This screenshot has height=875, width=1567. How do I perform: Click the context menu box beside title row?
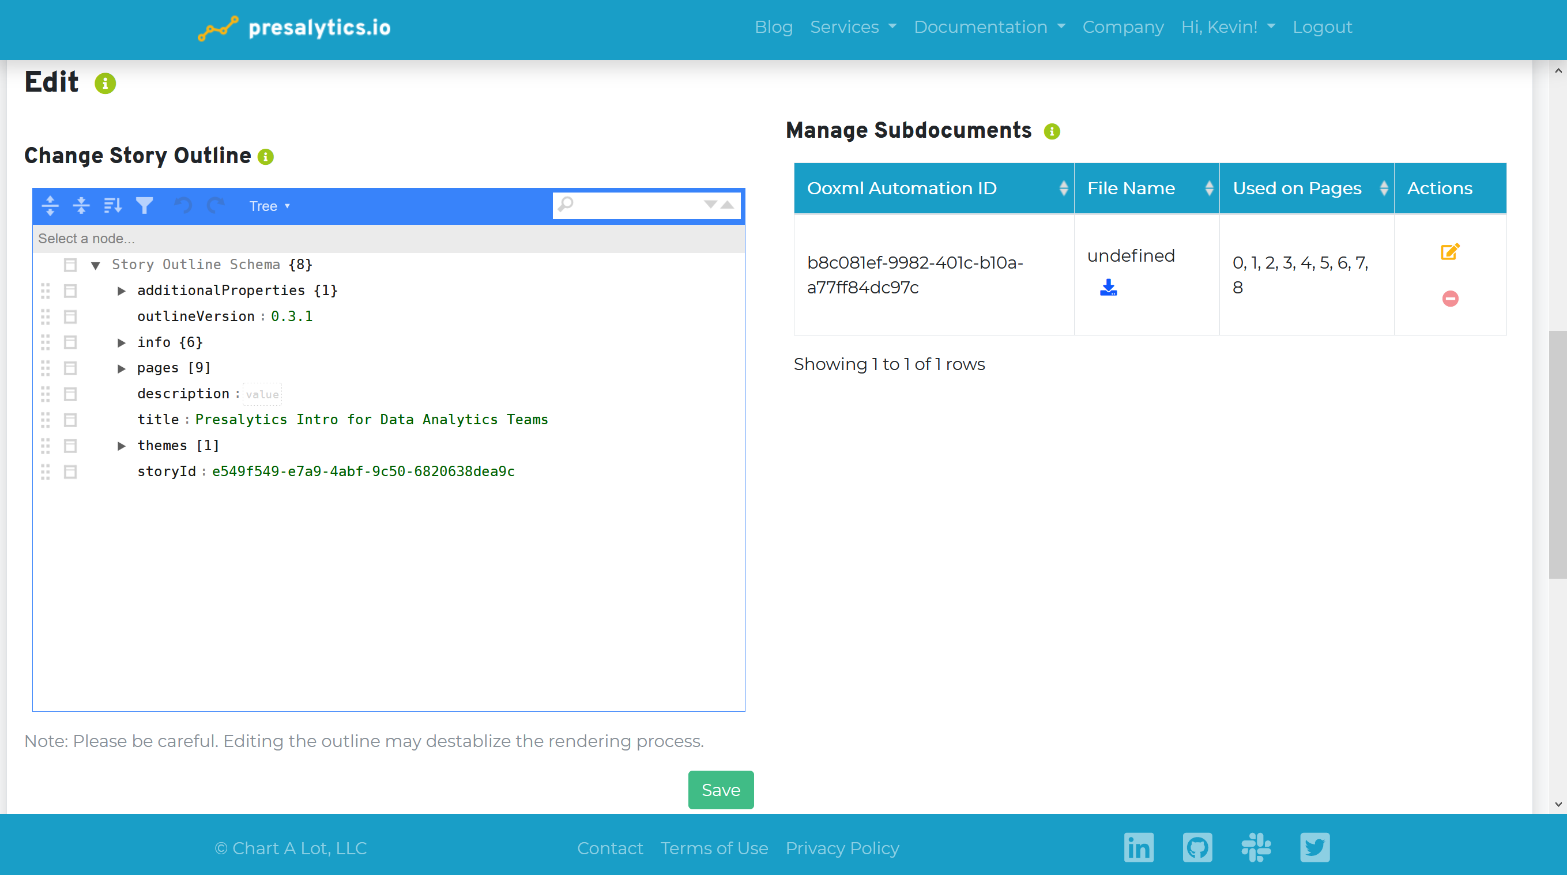70,420
